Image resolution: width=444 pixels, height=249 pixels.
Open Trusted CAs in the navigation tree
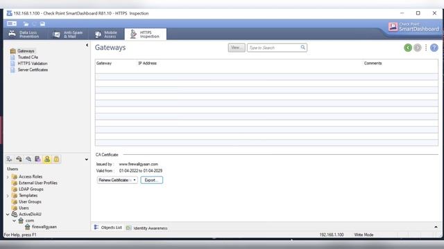click(28, 57)
